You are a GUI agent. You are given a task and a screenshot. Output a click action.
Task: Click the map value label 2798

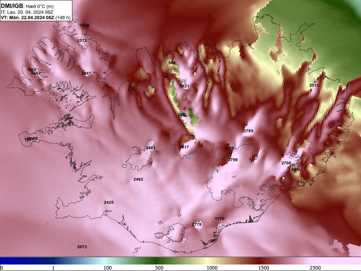pos(233,160)
